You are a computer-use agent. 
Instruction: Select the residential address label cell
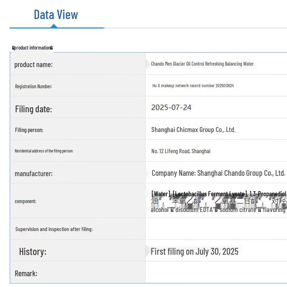tap(44, 151)
